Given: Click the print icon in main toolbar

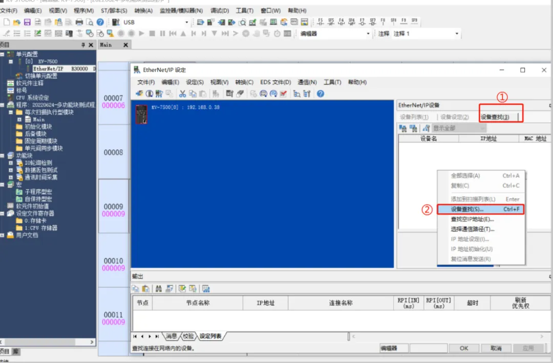Looking at the screenshot, I should point(79,22).
